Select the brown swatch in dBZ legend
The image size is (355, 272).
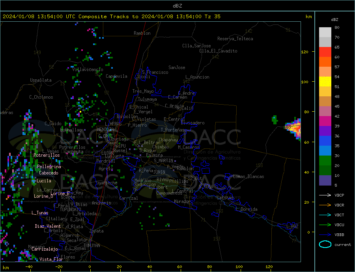click(x=325, y=101)
